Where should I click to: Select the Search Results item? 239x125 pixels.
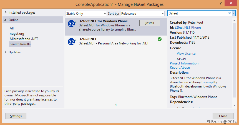20,44
